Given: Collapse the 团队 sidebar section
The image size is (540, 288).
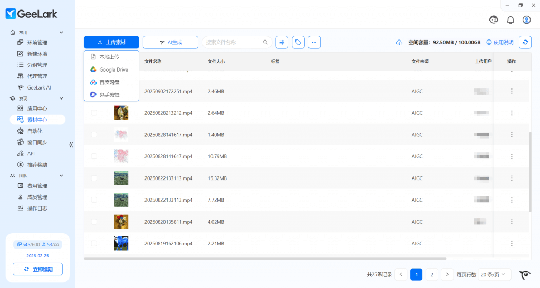Looking at the screenshot, I should click(61, 175).
